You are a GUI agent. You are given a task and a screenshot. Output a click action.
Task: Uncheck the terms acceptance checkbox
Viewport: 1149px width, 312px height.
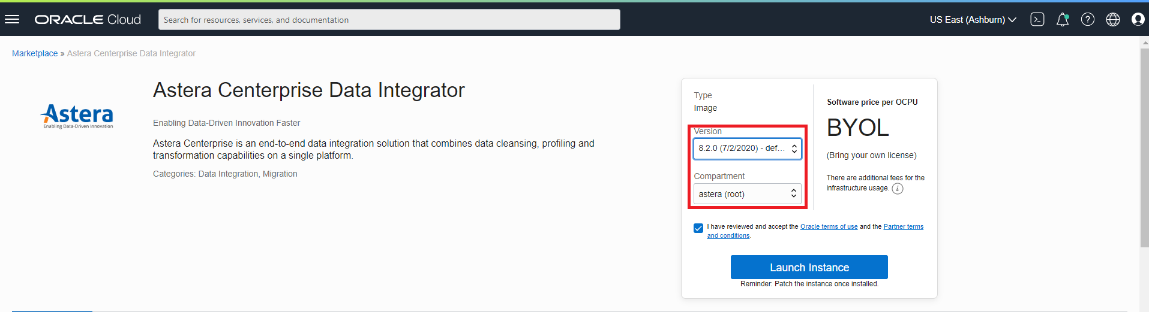click(698, 228)
